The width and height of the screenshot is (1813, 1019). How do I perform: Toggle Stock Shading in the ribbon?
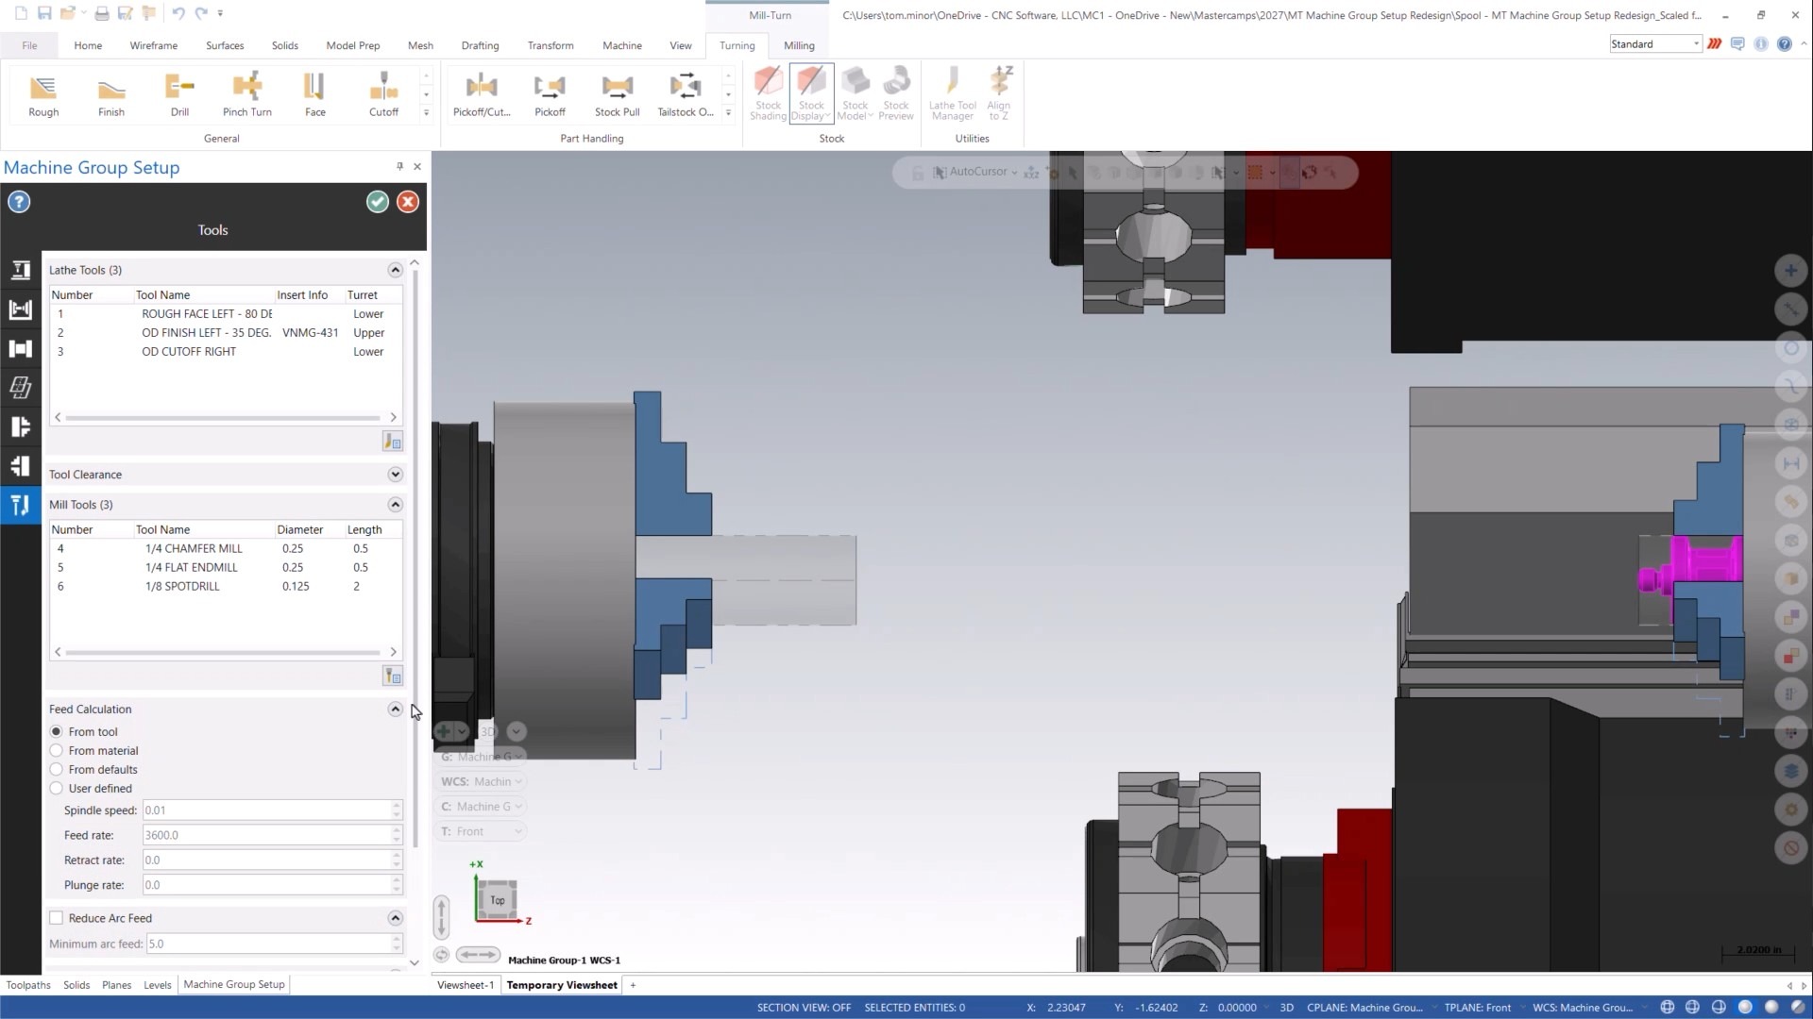768,93
